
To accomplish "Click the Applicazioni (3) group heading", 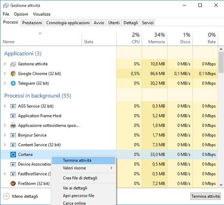I will coord(23,53).
